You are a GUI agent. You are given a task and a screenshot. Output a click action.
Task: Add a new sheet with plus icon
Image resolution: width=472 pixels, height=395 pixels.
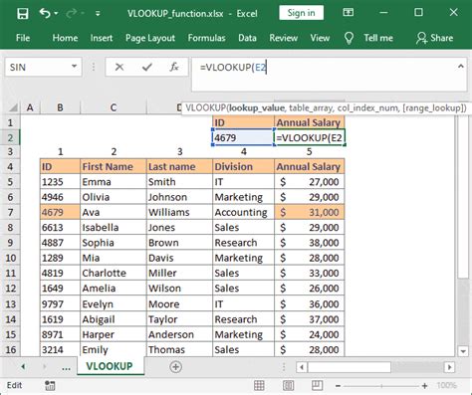pos(175,367)
